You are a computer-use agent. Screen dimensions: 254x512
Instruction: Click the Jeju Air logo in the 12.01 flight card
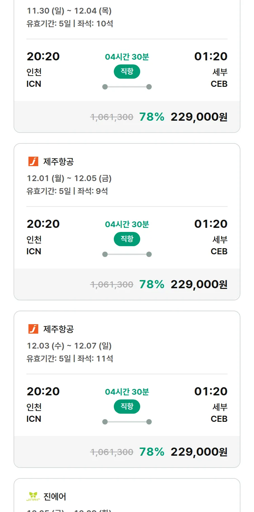(x=33, y=162)
